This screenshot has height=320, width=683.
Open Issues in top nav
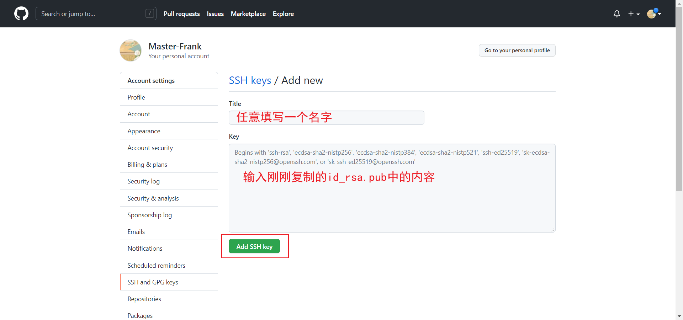(x=215, y=14)
